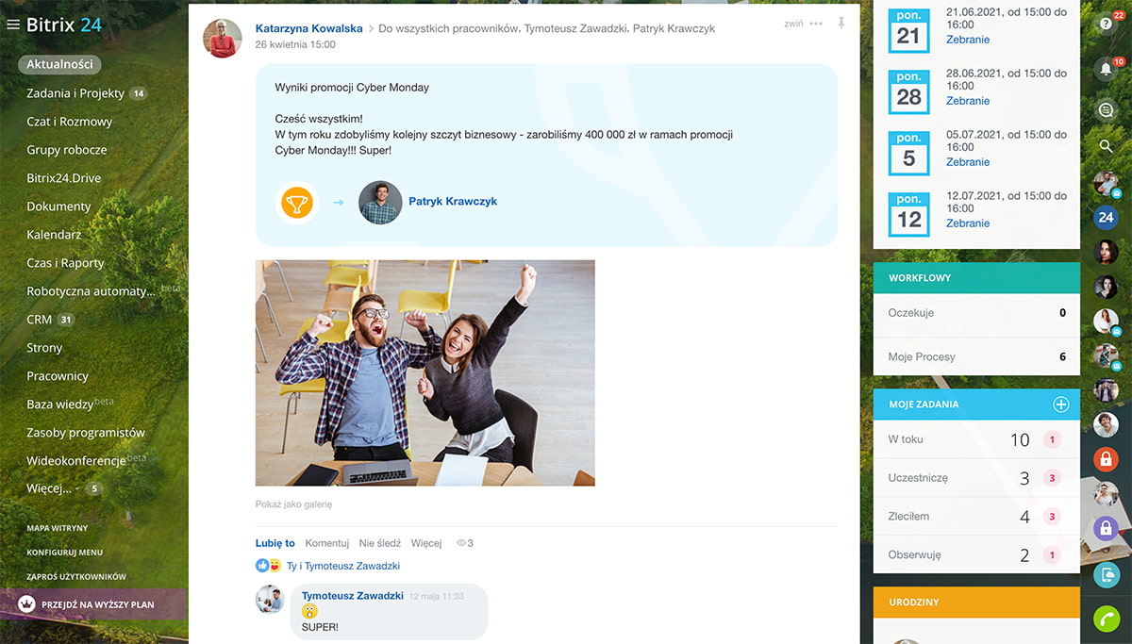Collapse the post using 'zwiń'

(793, 24)
